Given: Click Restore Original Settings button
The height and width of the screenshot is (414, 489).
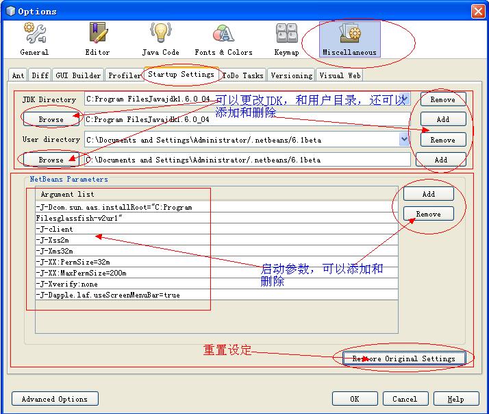Looking at the screenshot, I should [404, 358].
